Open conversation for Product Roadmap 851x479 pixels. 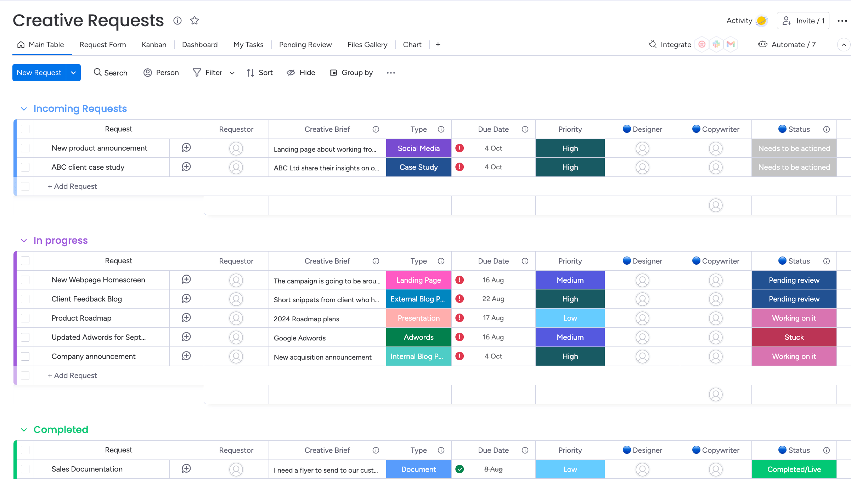point(186,318)
